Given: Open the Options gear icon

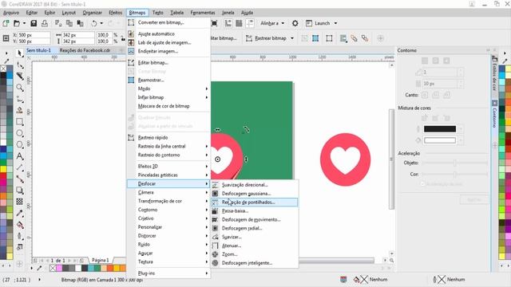Looking at the screenshot, I should coord(295,23).
